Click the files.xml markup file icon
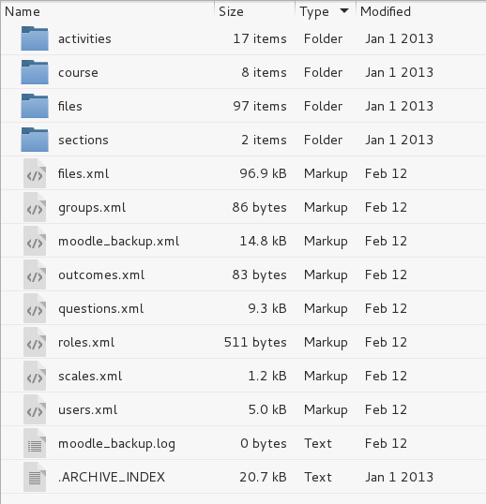486x504 pixels. 35,173
